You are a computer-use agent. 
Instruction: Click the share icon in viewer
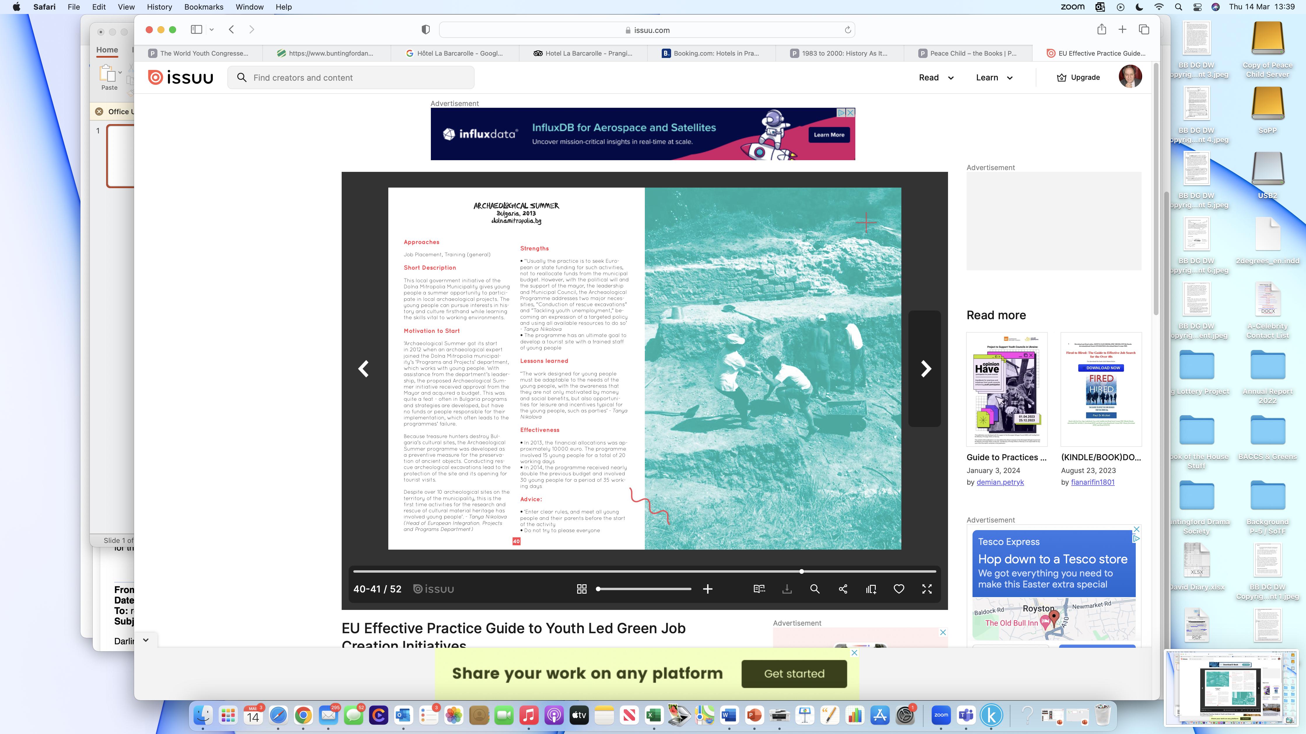(843, 589)
